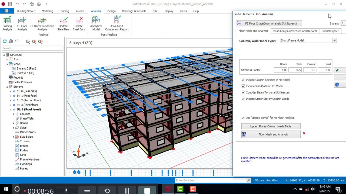Disable Include Upper Storey Column Loads
The height and width of the screenshot is (194, 346).
tap(243, 99)
